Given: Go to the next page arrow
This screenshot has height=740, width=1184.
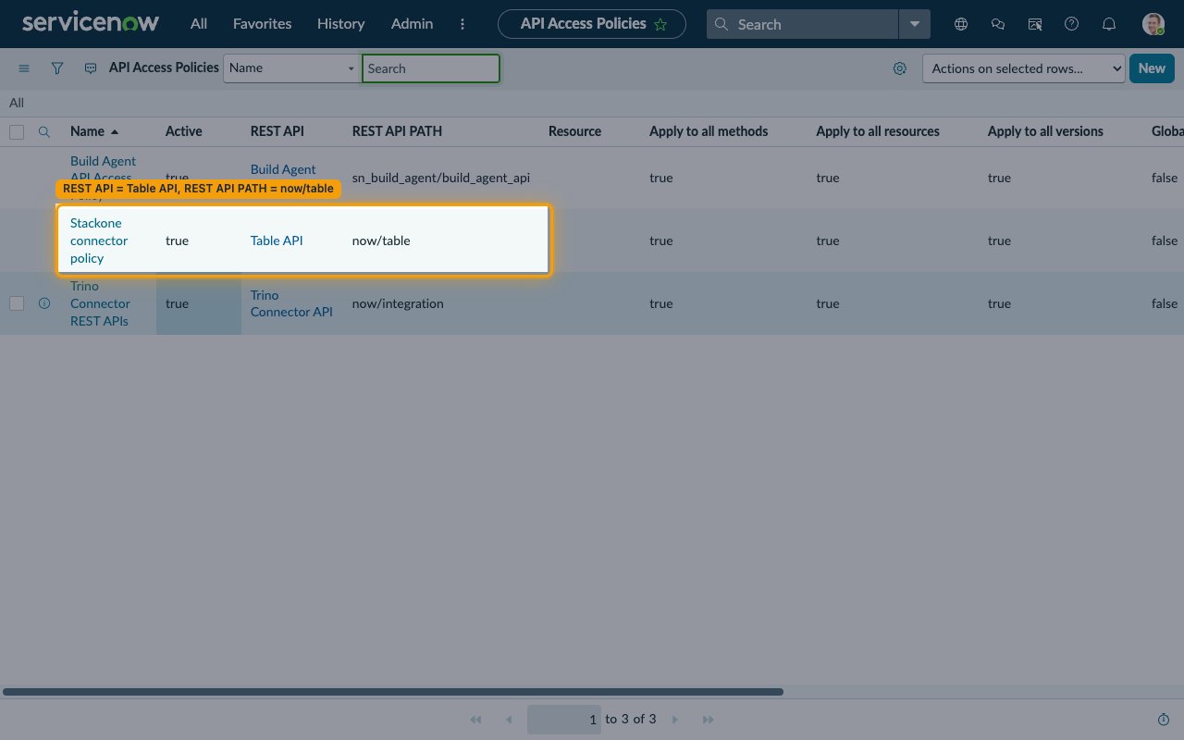Looking at the screenshot, I should pos(675,720).
